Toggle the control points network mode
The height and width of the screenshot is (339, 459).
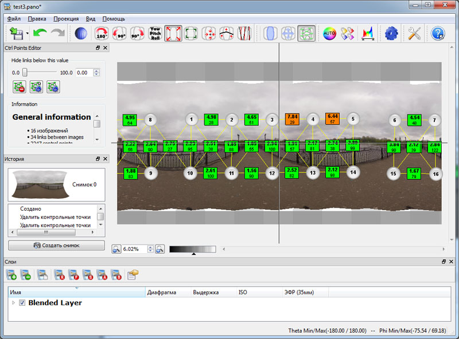pyautogui.click(x=306, y=33)
